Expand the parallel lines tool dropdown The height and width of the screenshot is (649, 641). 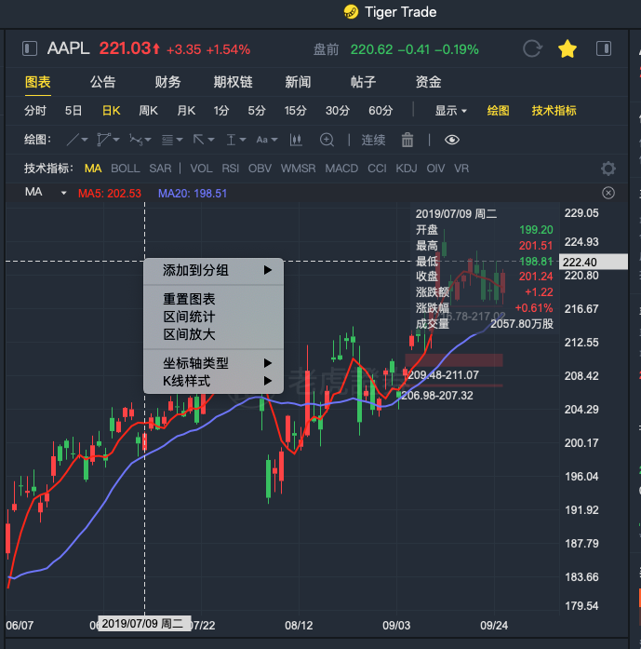click(179, 140)
